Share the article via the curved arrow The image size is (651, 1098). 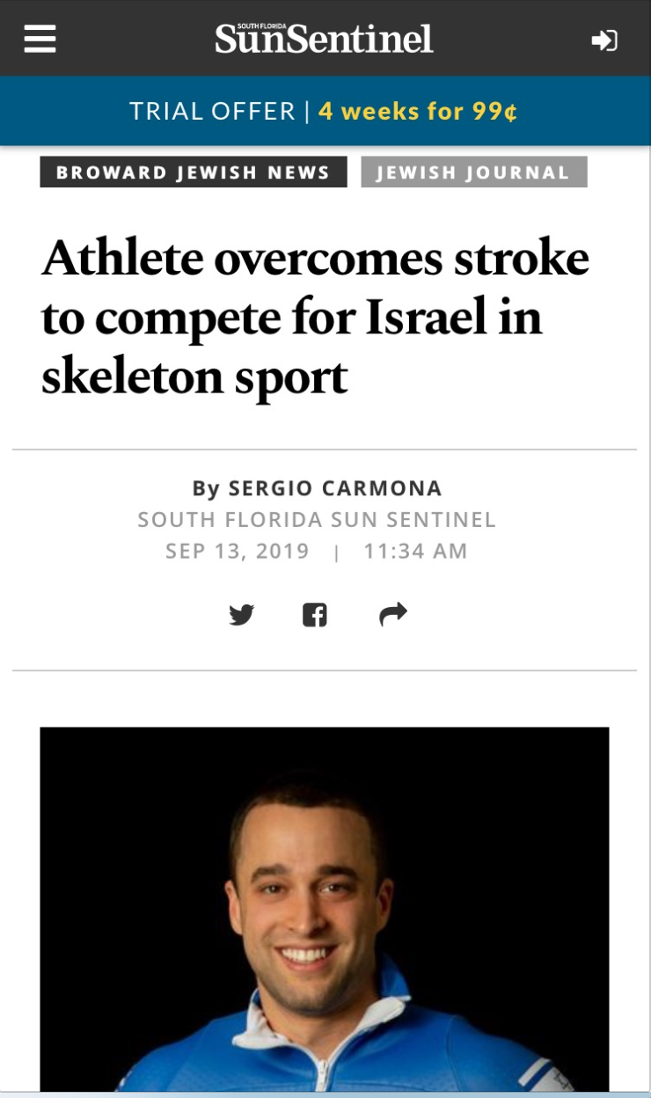point(393,614)
